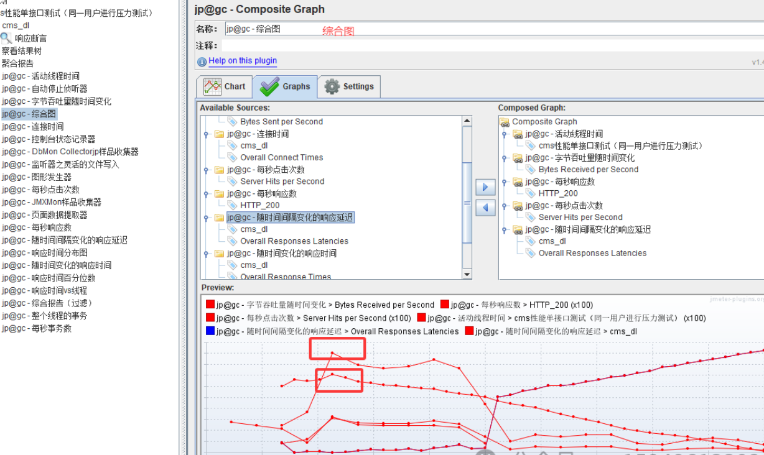The width and height of the screenshot is (764, 455).
Task: Select jp@gc - JMXMon样品收集器 in the left tree
Action: pos(51,202)
